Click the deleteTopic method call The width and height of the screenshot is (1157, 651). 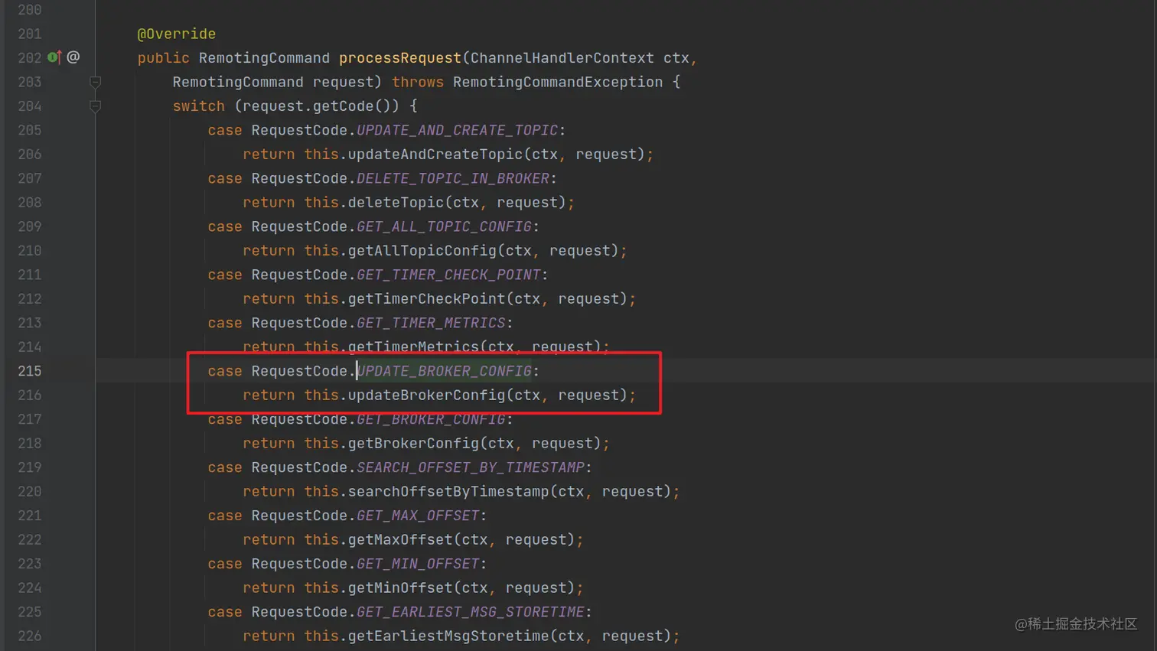(396, 203)
